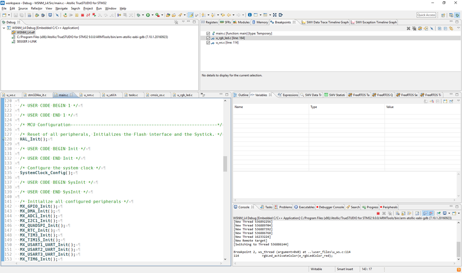Viewport: 462px width, 273px height.
Task: Open the Debug view menu triangle
Action: pos(183,22)
